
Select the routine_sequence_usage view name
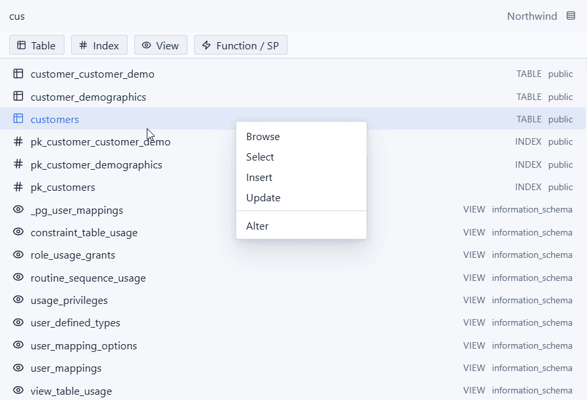(88, 278)
